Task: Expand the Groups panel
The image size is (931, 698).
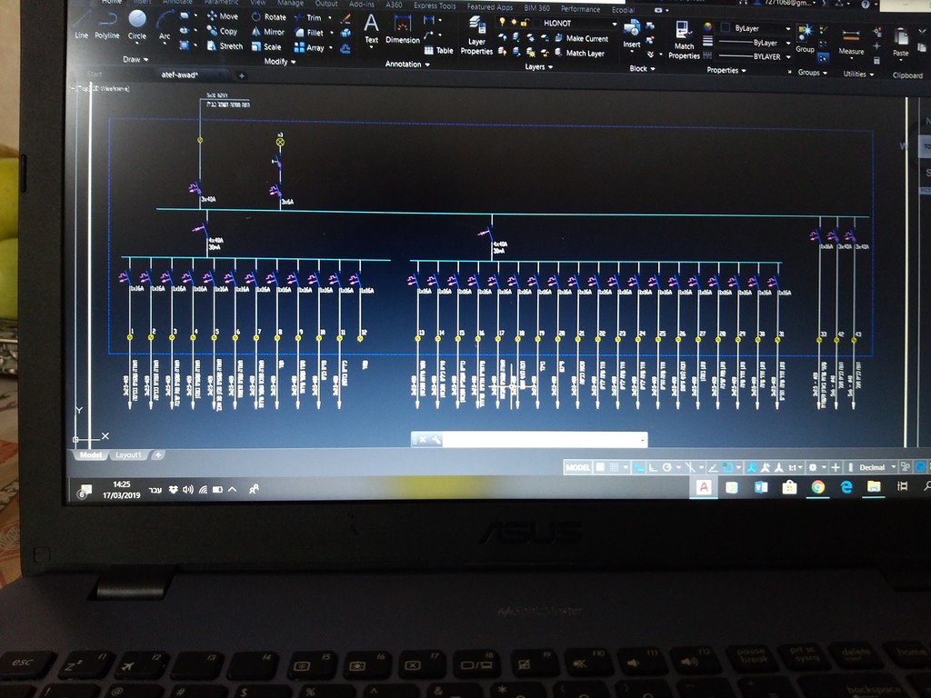Action: 812,72
